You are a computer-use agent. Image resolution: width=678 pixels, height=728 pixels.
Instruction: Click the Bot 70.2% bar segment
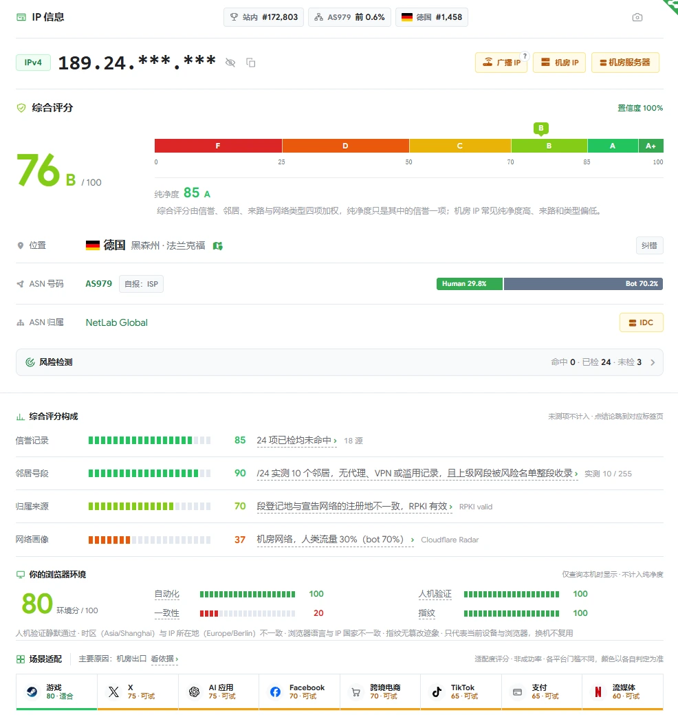(x=583, y=284)
